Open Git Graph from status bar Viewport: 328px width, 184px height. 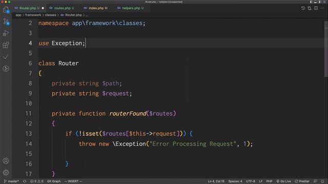click(x=54, y=181)
